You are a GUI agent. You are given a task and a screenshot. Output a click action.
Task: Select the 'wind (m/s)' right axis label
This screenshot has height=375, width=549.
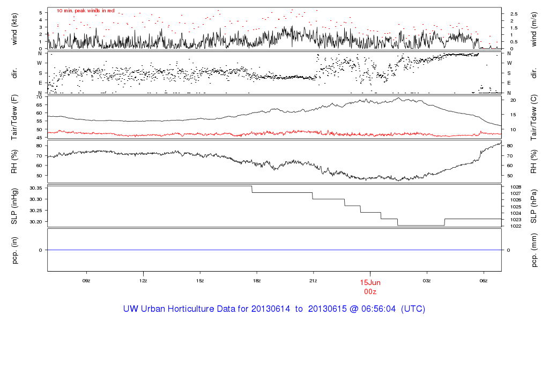tap(534, 28)
